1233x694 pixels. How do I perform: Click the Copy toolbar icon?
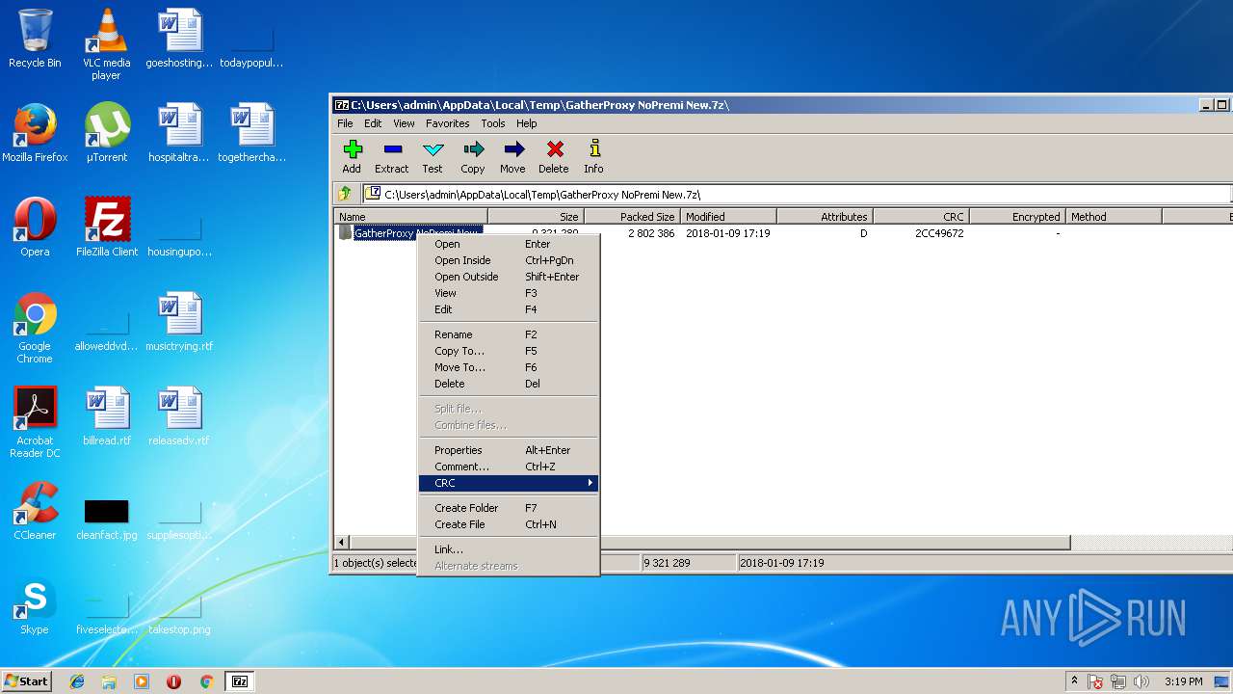coord(473,156)
